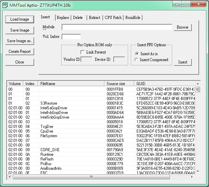Sort by the Index column header
This screenshot has width=209, height=187.
coord(30,84)
